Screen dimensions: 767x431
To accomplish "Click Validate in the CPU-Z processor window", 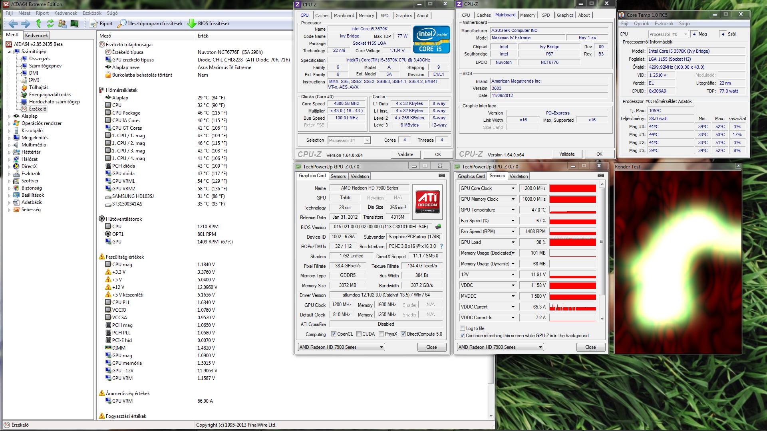I will point(405,154).
